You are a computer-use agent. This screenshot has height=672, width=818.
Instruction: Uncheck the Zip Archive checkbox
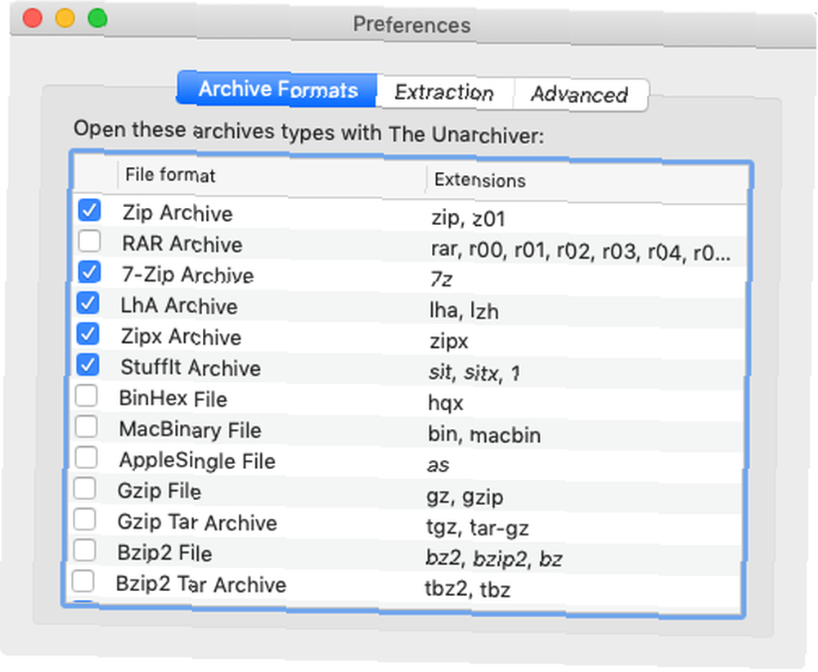pyautogui.click(x=89, y=210)
